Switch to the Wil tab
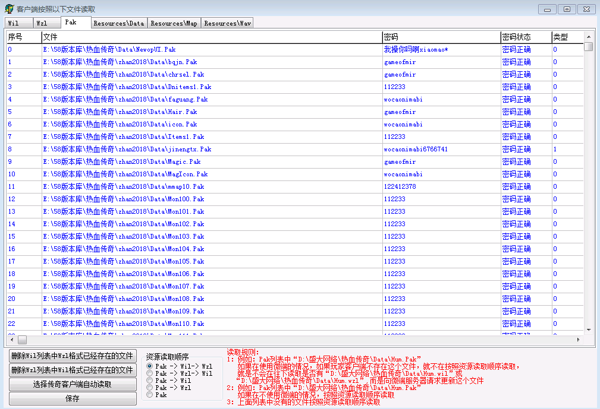600x409 pixels. [18, 23]
